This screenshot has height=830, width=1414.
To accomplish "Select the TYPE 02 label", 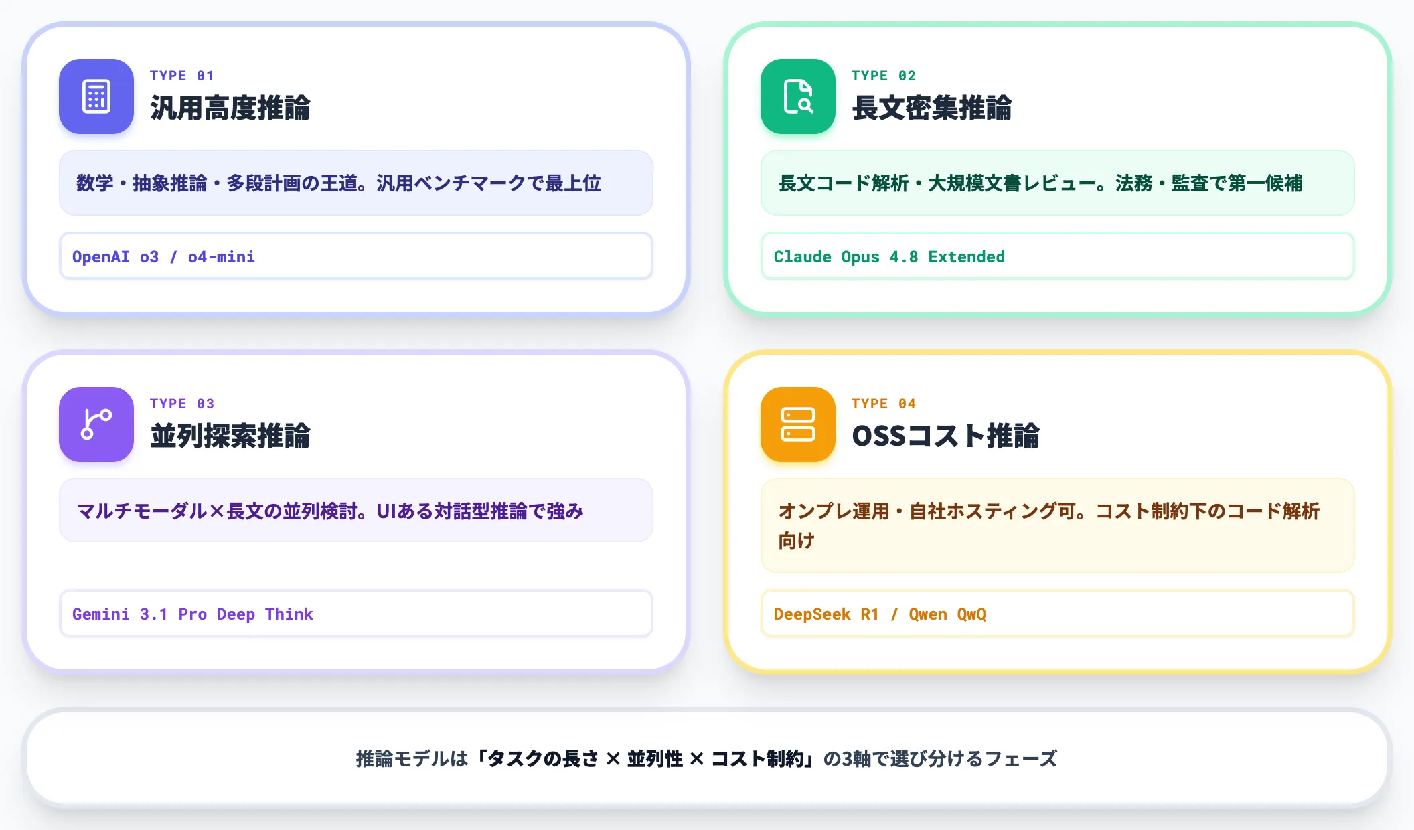I will tap(883, 76).
